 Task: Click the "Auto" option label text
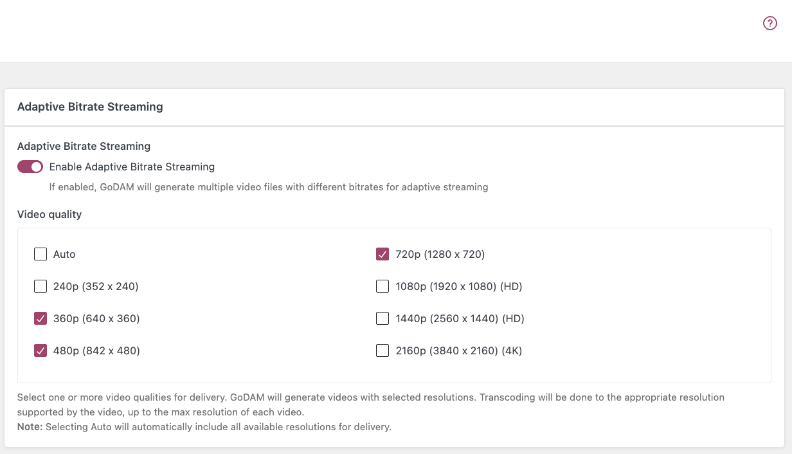[64, 254]
